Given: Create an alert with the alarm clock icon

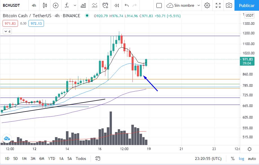Looking at the screenshot, I should click(x=105, y=5).
